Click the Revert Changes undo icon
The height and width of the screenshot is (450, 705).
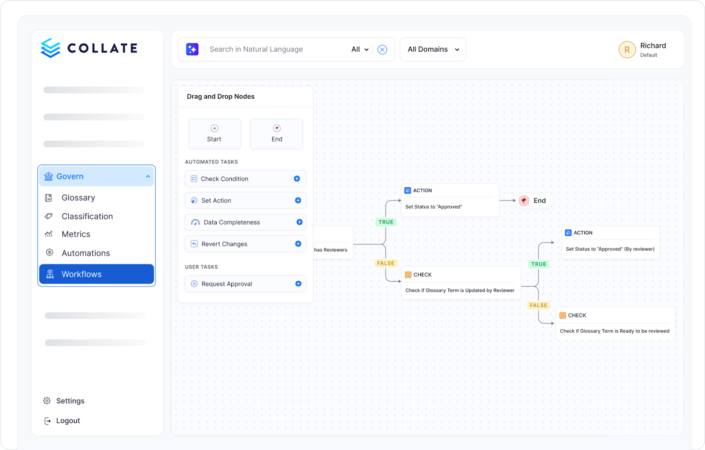click(194, 244)
